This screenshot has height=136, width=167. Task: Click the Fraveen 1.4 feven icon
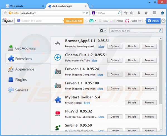click(58, 71)
